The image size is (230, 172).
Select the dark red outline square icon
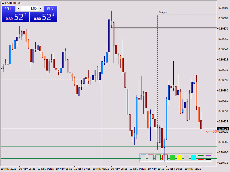[150, 157]
